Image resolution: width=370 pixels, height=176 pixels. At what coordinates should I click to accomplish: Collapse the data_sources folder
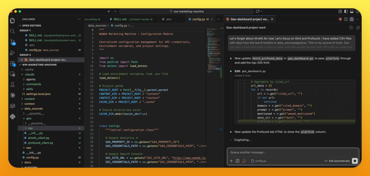(34, 108)
